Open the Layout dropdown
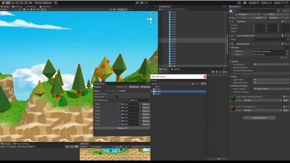 click(280, 3)
